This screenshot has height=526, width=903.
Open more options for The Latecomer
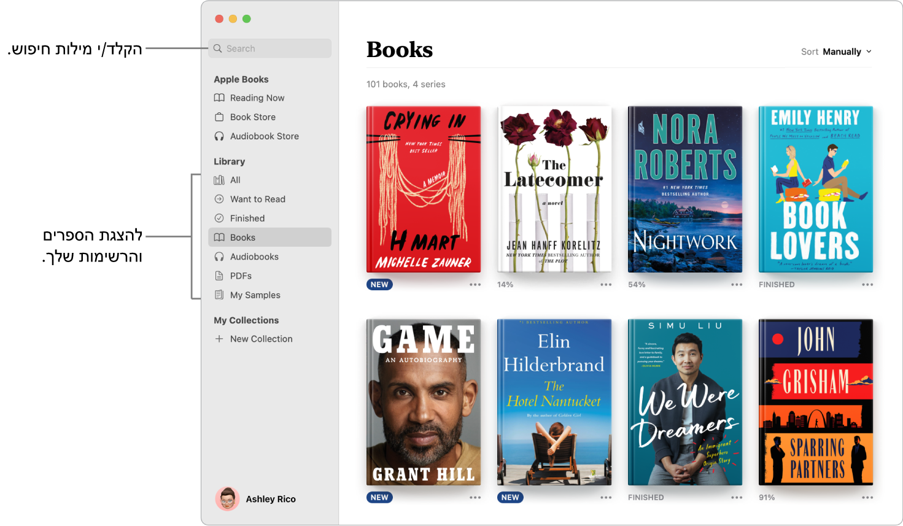[x=606, y=285]
